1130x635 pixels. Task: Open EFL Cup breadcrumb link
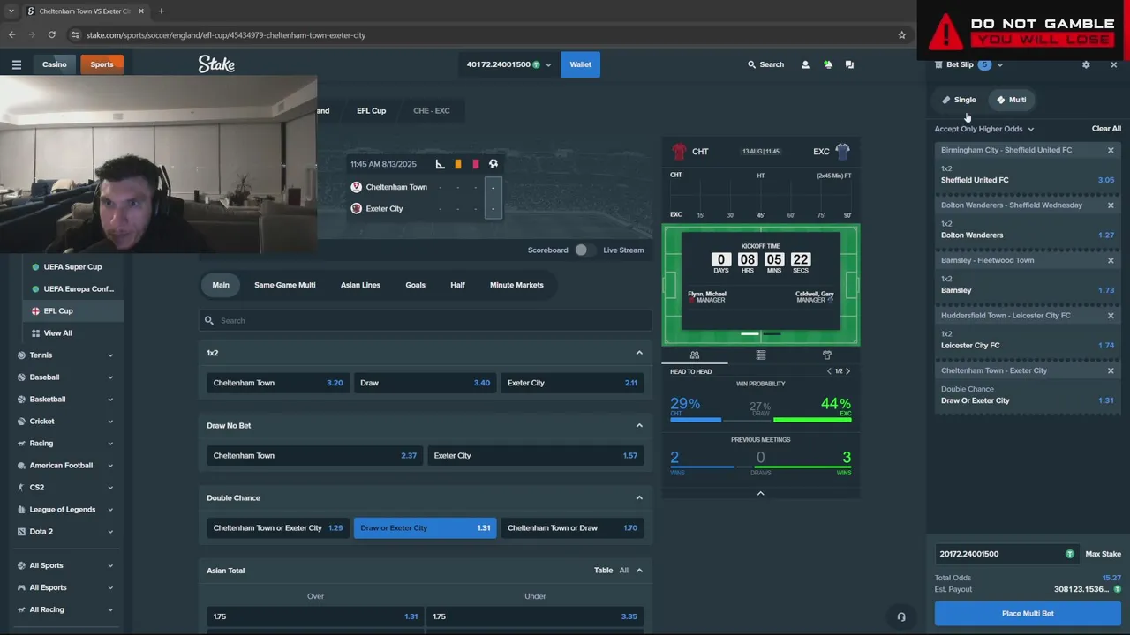[371, 111]
